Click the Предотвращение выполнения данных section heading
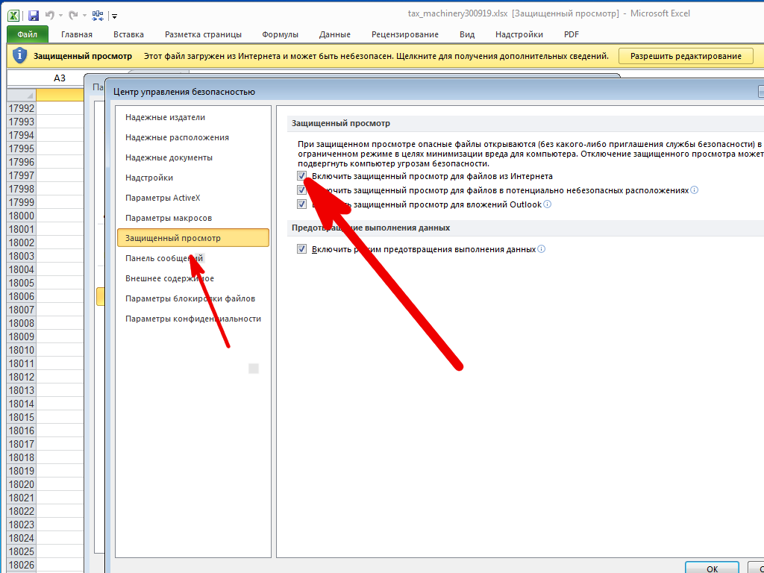Image resolution: width=764 pixels, height=573 pixels. click(x=371, y=228)
